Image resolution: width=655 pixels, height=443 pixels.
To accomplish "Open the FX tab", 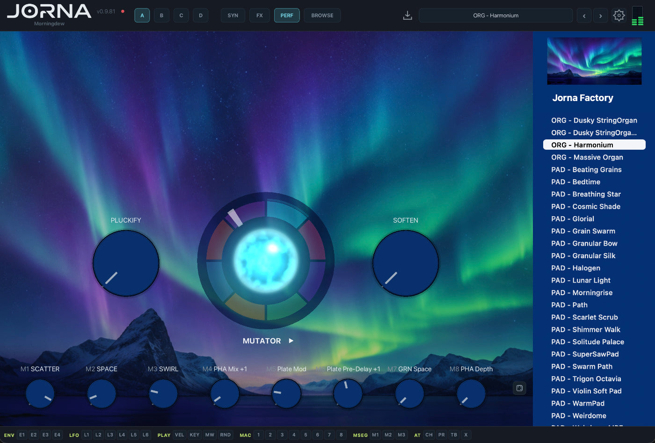I will (x=260, y=15).
